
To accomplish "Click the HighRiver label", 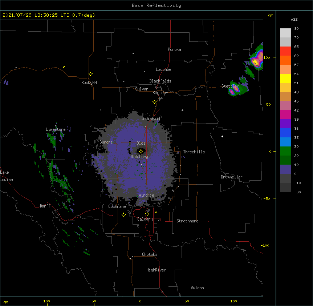I will point(156,270).
